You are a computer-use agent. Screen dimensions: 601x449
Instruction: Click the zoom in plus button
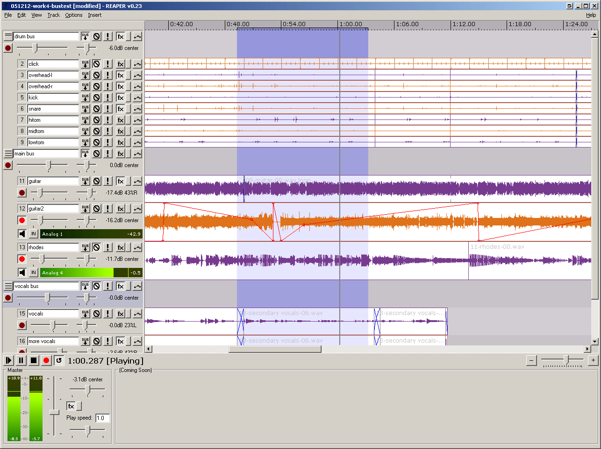593,360
